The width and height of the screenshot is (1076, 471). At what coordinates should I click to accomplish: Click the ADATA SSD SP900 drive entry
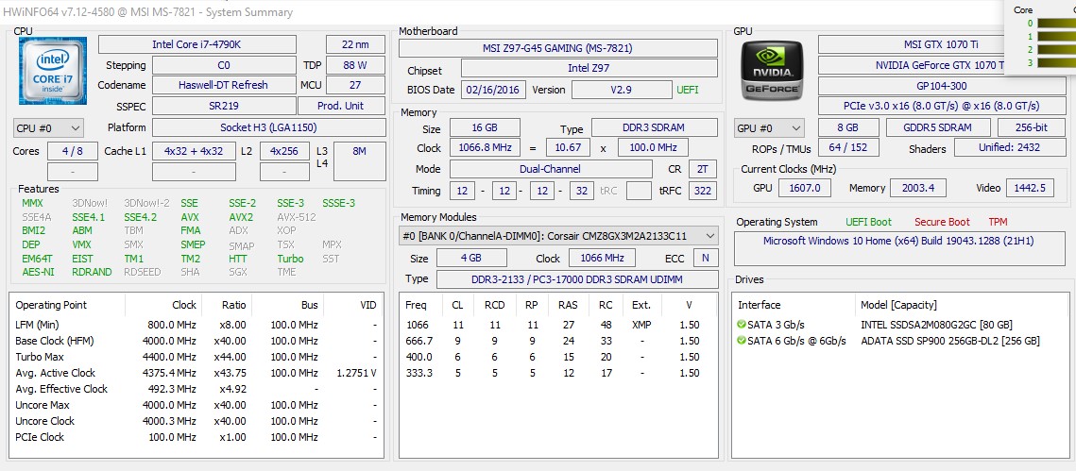point(949,341)
